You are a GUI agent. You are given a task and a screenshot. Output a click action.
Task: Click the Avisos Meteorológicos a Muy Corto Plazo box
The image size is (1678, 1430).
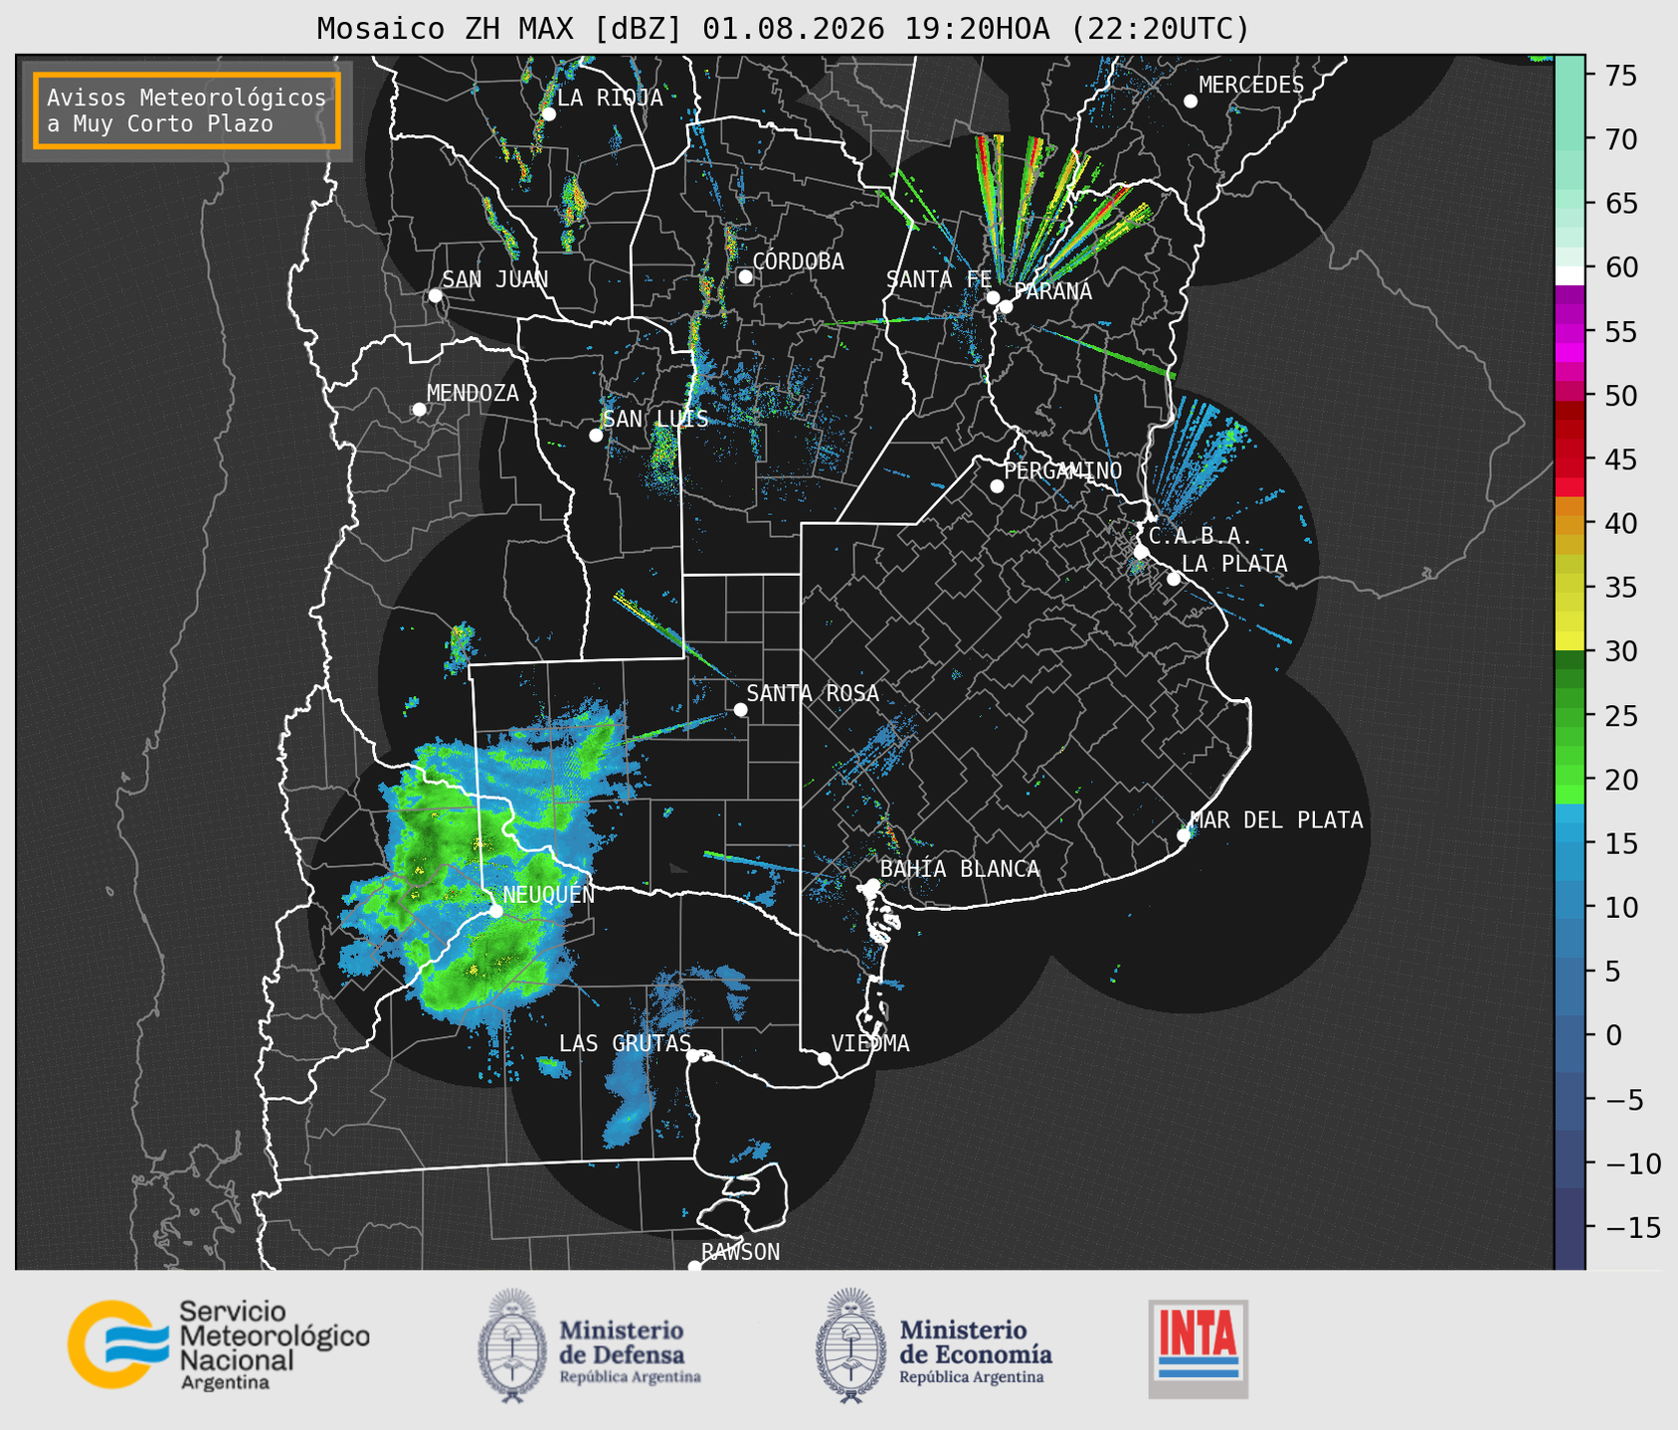(187, 110)
